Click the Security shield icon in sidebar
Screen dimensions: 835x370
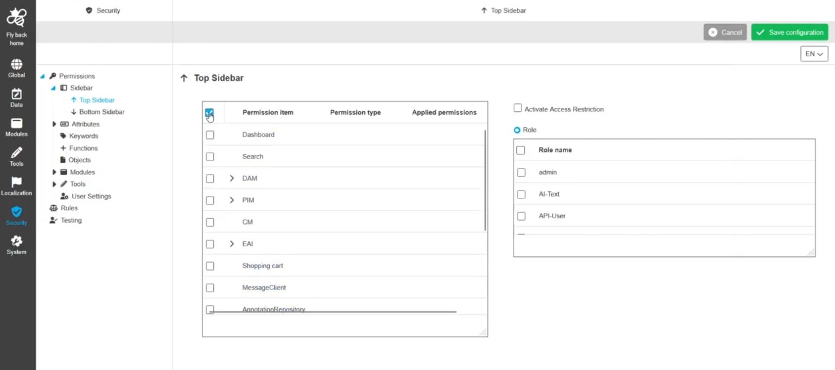(x=16, y=212)
